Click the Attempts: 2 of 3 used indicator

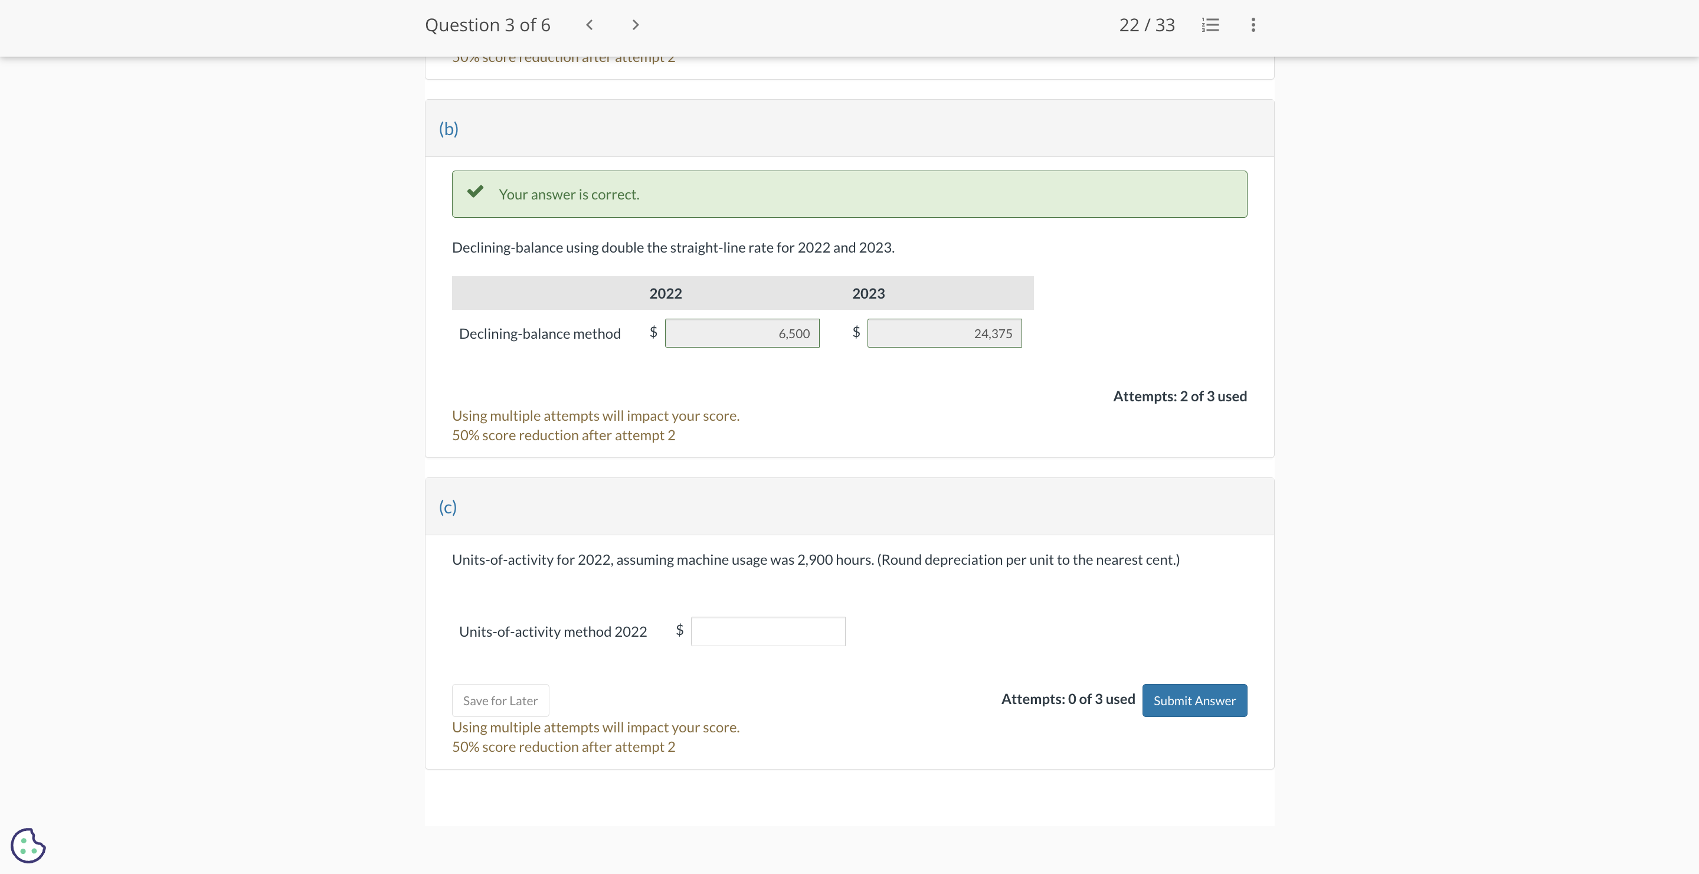point(1179,396)
